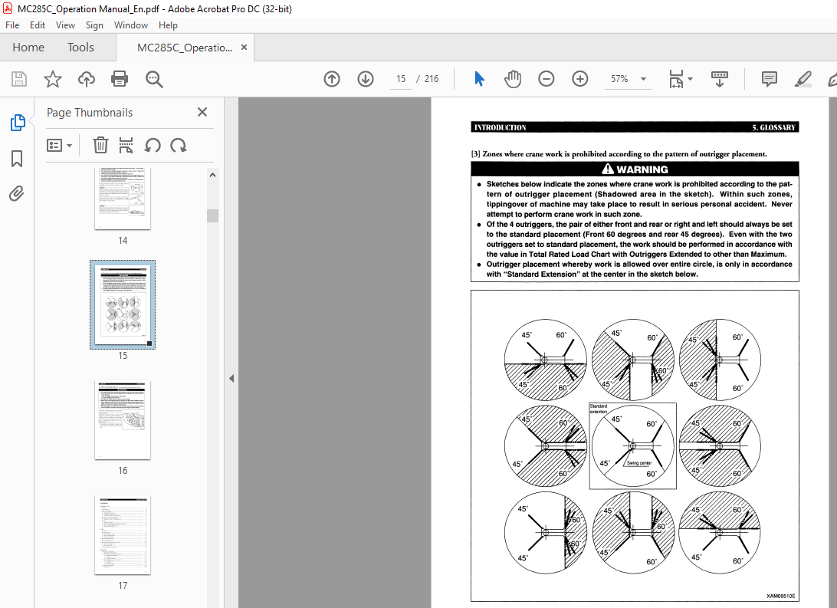Click the print pages thumbnail tool icon
The image size is (837, 608).
tap(126, 145)
